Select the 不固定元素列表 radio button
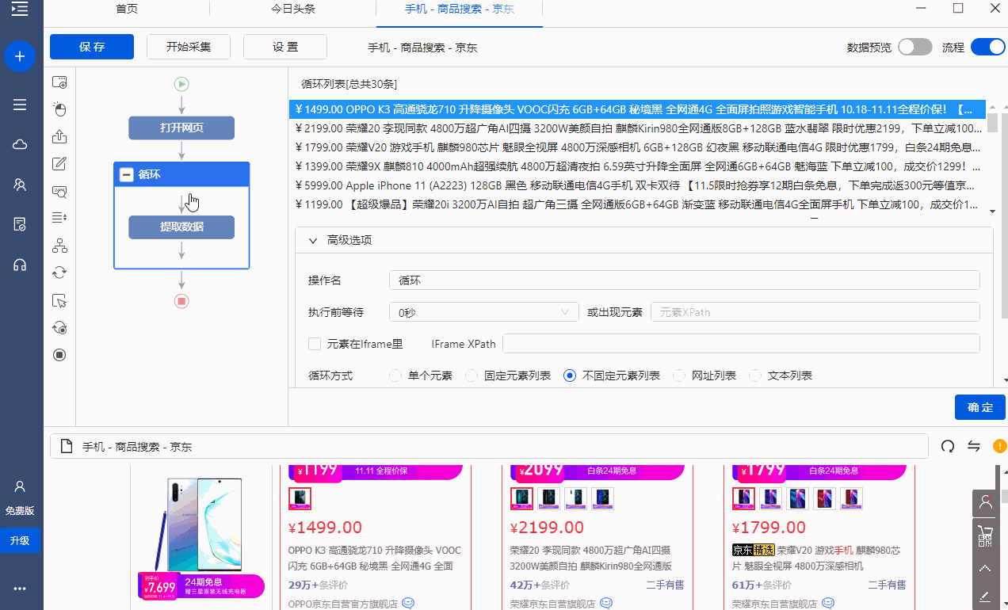 tap(569, 376)
